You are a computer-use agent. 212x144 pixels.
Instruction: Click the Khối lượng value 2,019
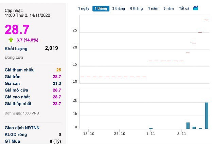51,48
